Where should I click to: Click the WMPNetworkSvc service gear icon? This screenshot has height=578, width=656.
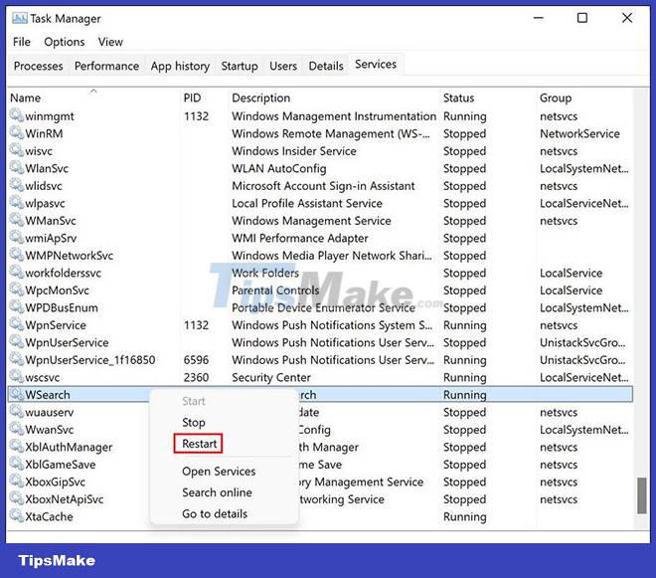click(17, 255)
